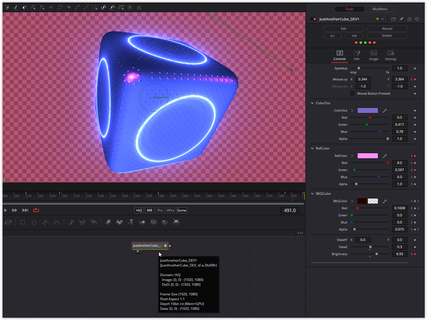Image resolution: width=427 pixels, height=320 pixels.
Task: Open the node editor three-dot options menu
Action: click(x=300, y=233)
